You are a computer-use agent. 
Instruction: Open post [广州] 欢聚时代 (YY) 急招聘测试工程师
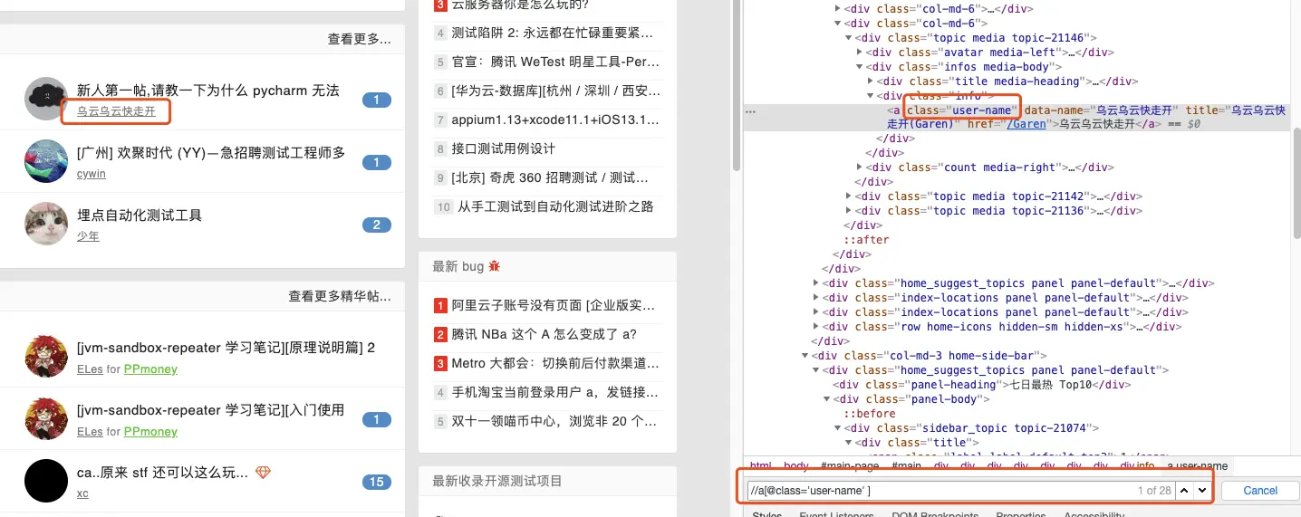(x=211, y=152)
